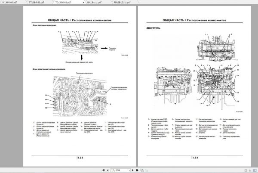Click the Блок датчиков давления heading

pyautogui.click(x=44, y=25)
